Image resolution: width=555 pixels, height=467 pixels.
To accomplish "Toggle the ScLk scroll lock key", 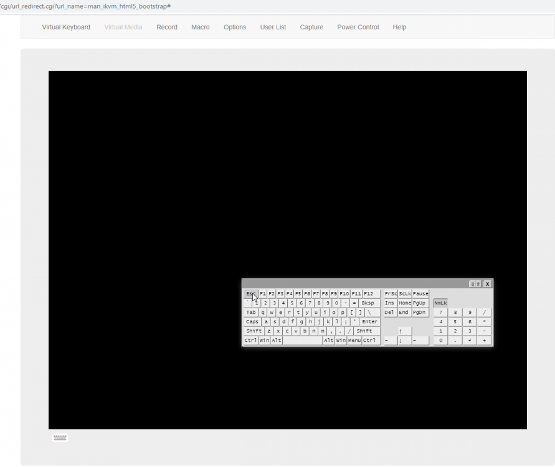I will coord(405,294).
